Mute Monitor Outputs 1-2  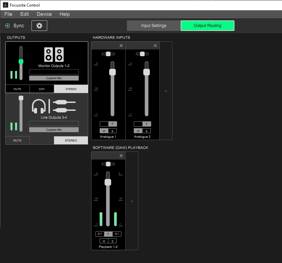(x=17, y=89)
